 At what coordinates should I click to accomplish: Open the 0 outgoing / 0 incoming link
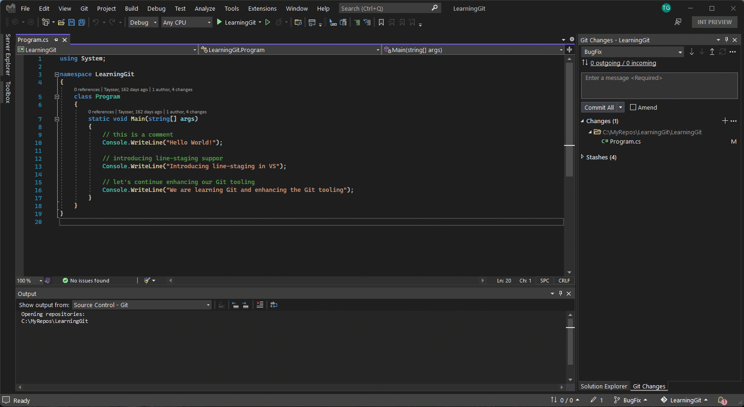[623, 63]
